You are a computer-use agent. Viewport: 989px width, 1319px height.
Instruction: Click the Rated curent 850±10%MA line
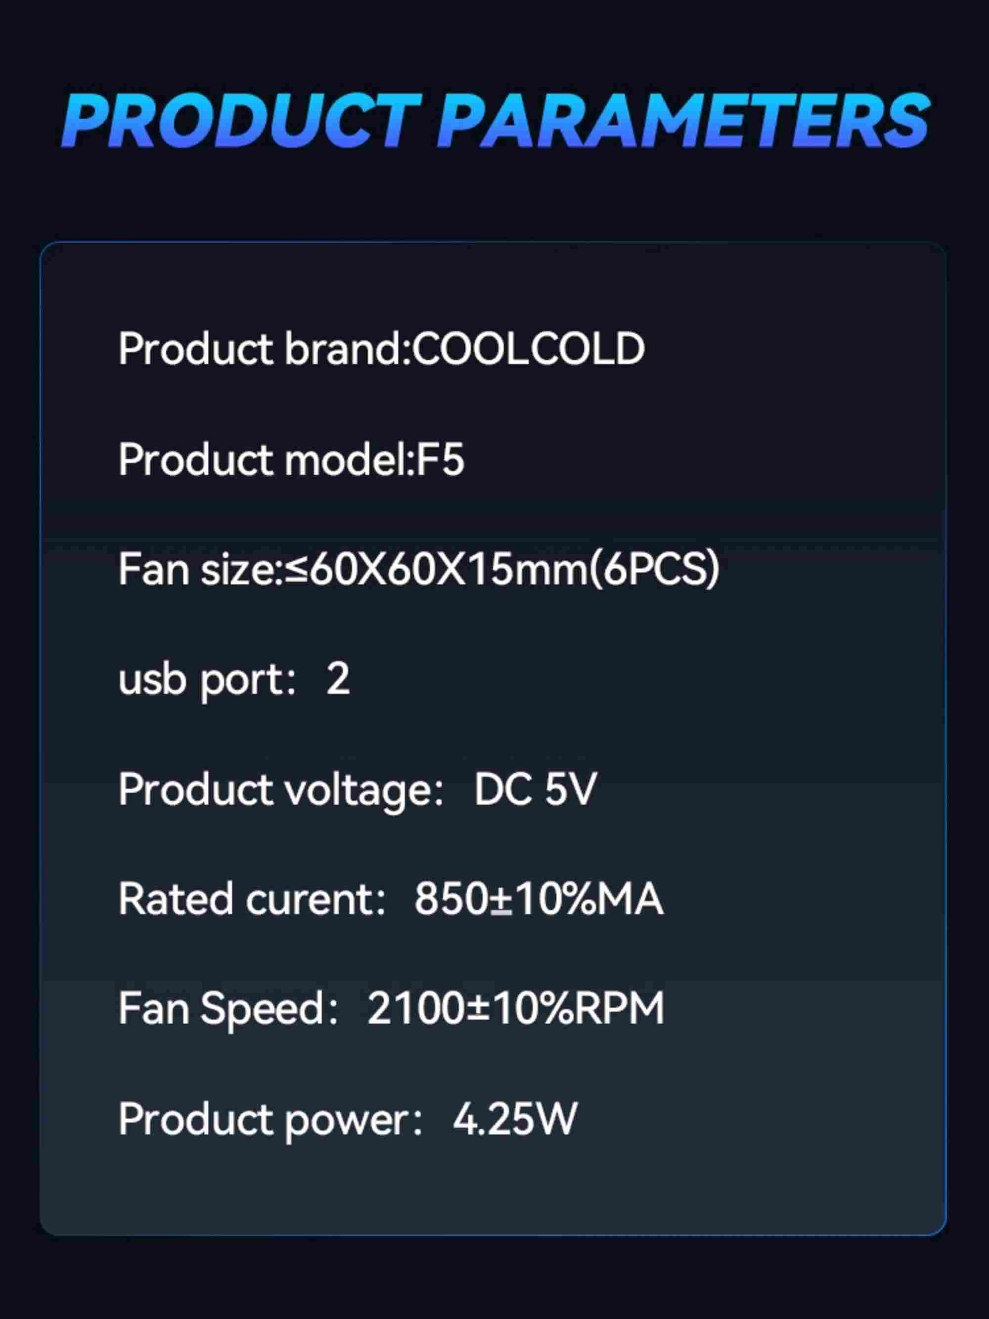tap(391, 899)
